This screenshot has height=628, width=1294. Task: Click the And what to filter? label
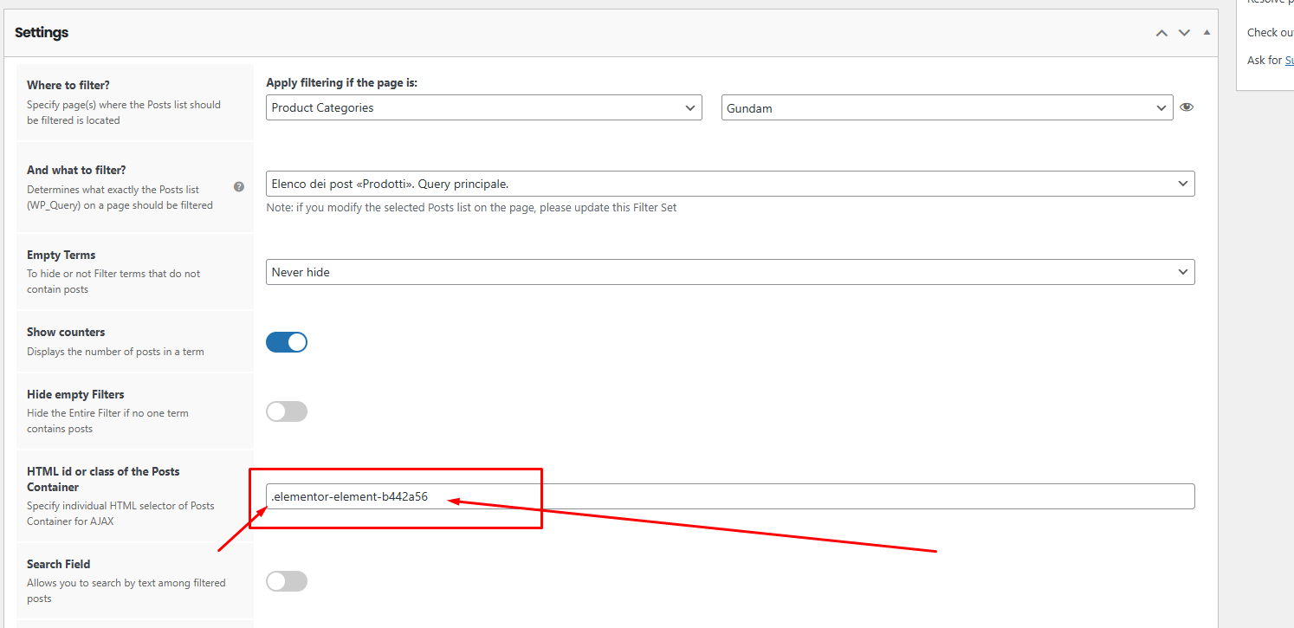(76, 170)
